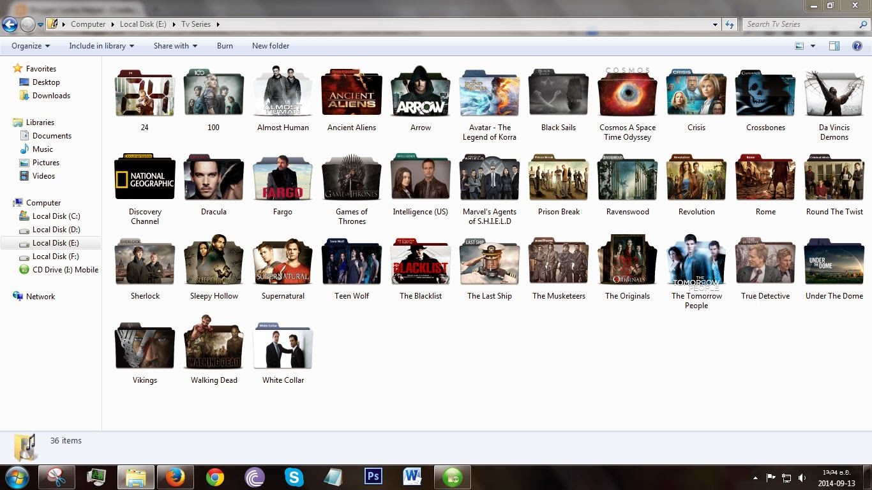Expand the address bar history dropdown
Viewport: 872px width, 490px height.
pos(715,24)
